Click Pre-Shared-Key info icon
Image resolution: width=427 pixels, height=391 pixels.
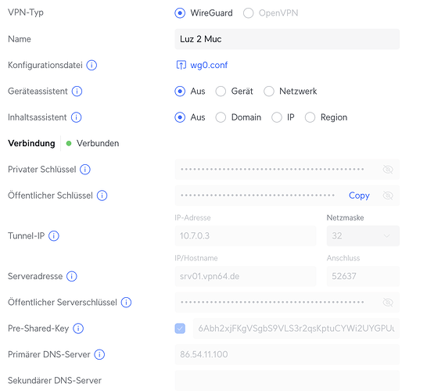coord(78,328)
